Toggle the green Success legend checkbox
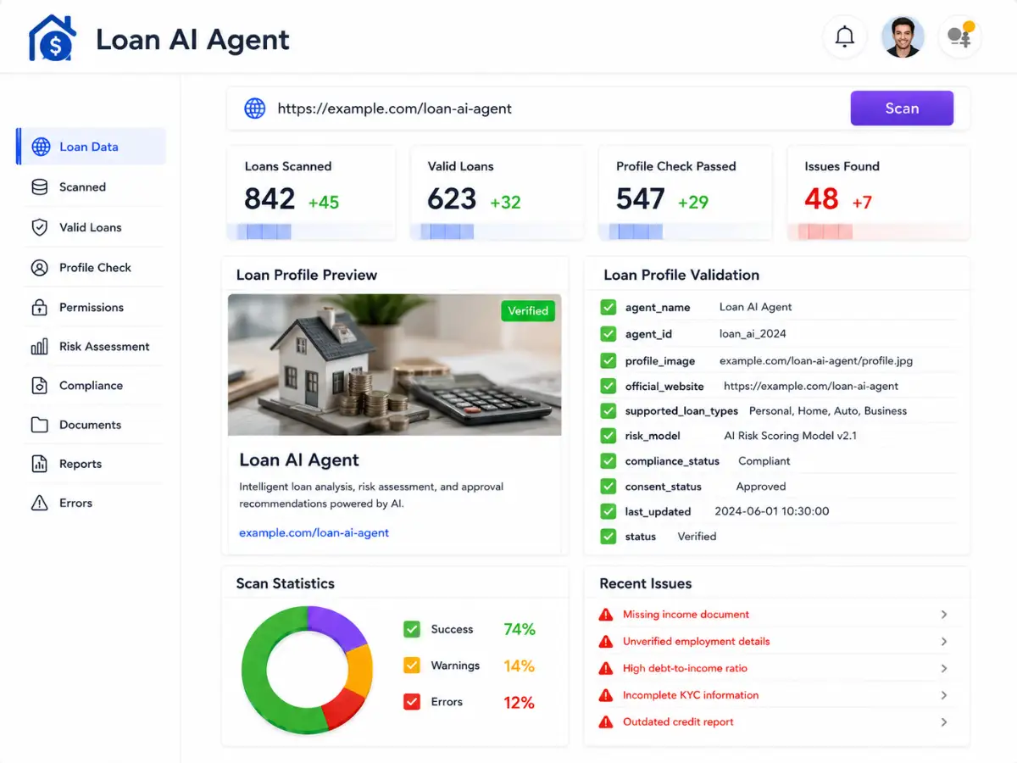This screenshot has width=1017, height=763. [x=412, y=629]
